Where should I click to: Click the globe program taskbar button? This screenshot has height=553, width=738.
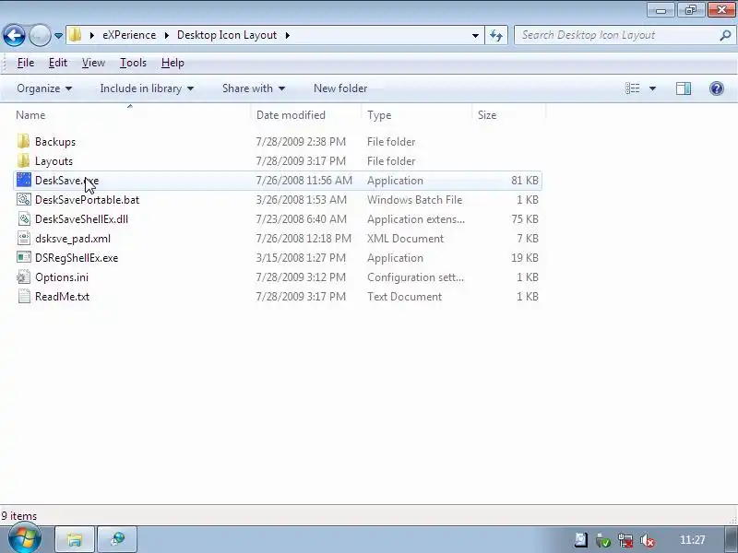[117, 539]
